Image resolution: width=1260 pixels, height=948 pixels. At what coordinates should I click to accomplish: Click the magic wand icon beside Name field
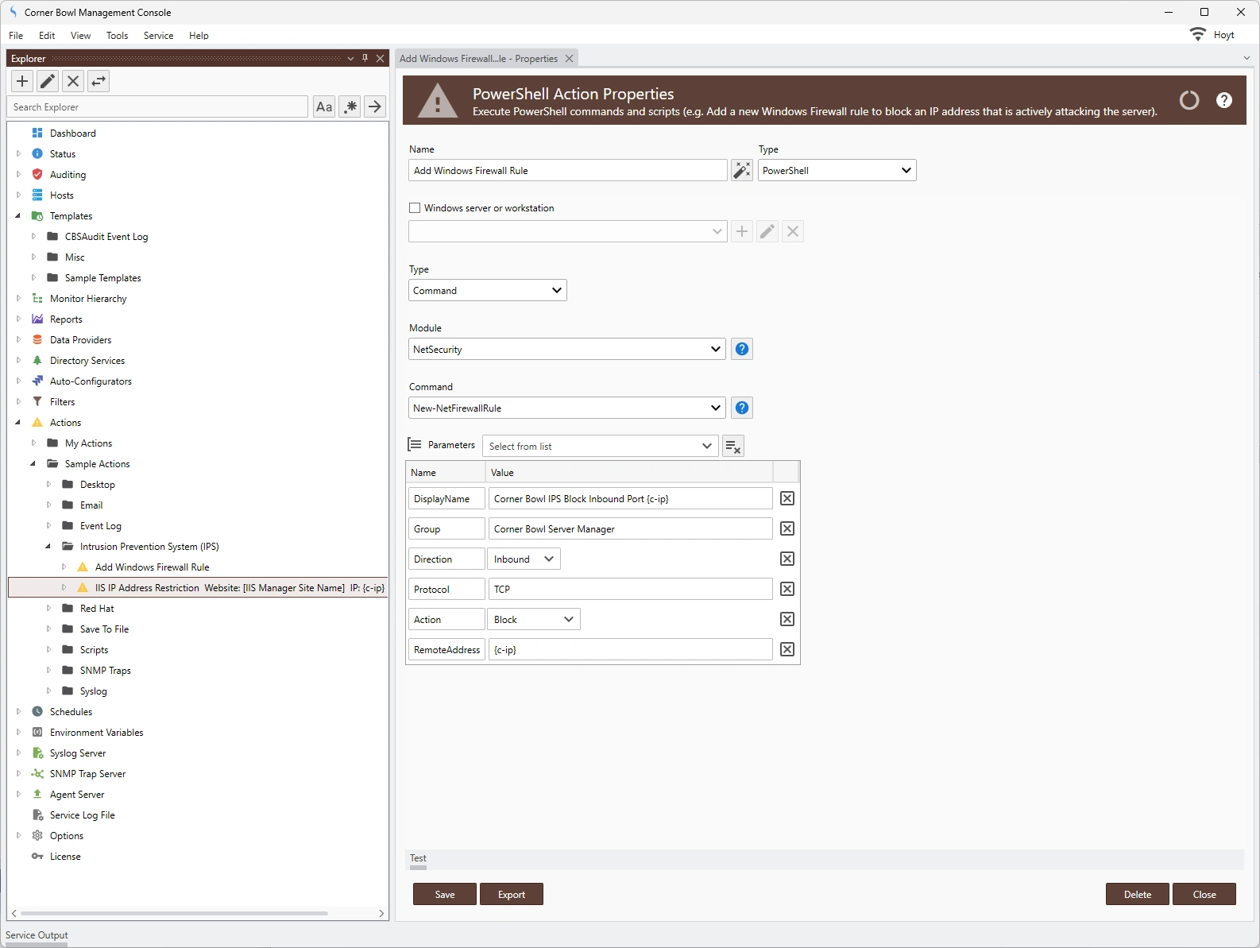(x=741, y=170)
